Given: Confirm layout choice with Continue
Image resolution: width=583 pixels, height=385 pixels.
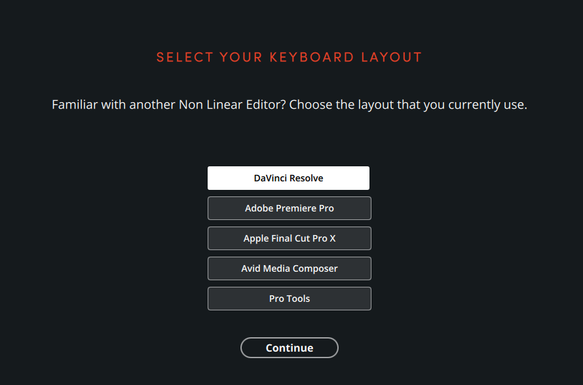Looking at the screenshot, I should coord(289,348).
